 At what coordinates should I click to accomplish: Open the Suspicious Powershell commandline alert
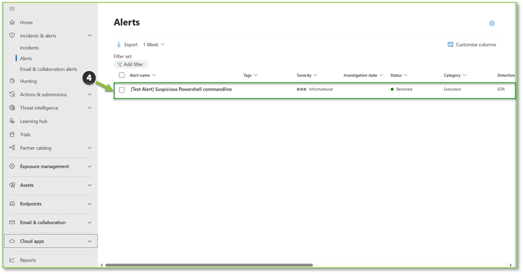click(x=181, y=89)
